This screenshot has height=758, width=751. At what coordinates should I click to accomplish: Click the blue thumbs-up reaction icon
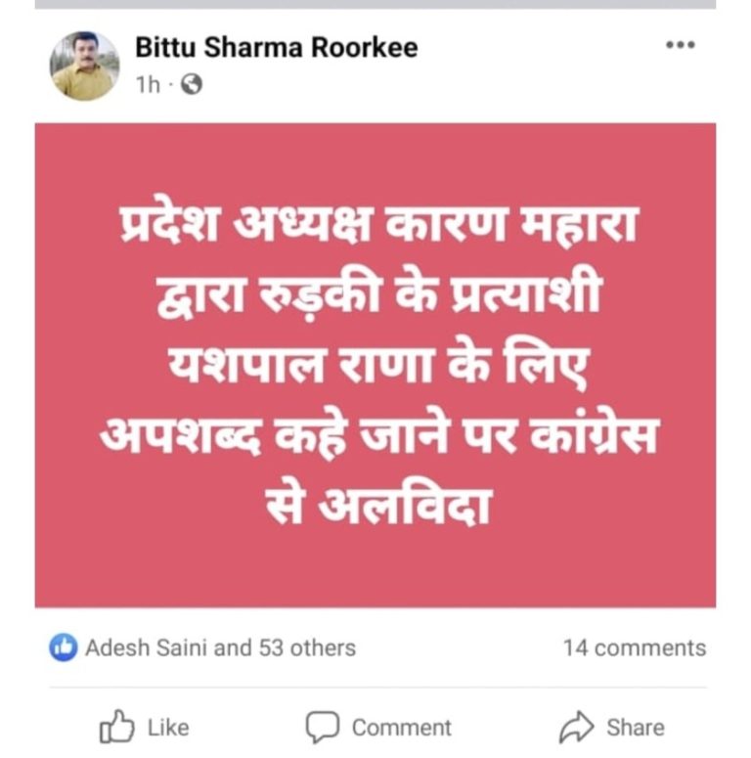pyautogui.click(x=63, y=647)
